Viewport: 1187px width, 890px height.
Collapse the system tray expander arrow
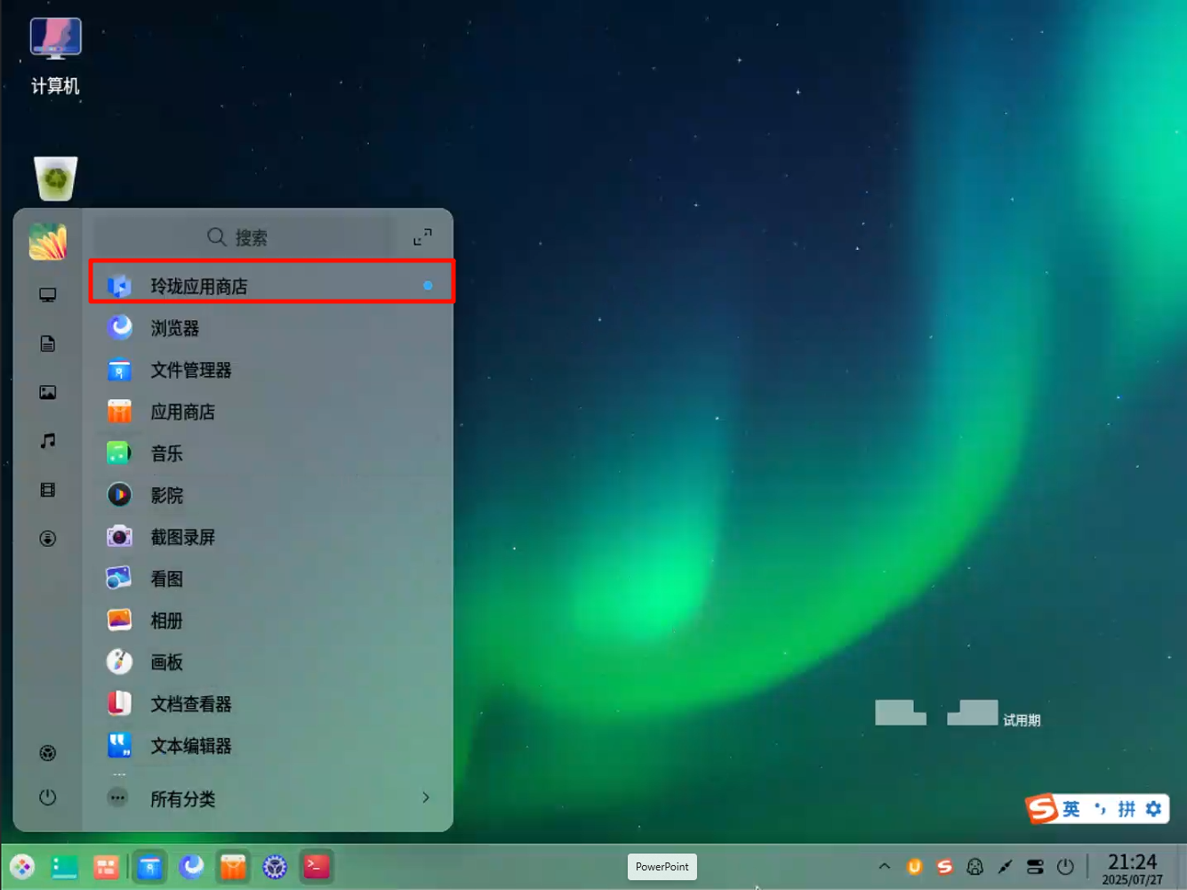coord(885,865)
